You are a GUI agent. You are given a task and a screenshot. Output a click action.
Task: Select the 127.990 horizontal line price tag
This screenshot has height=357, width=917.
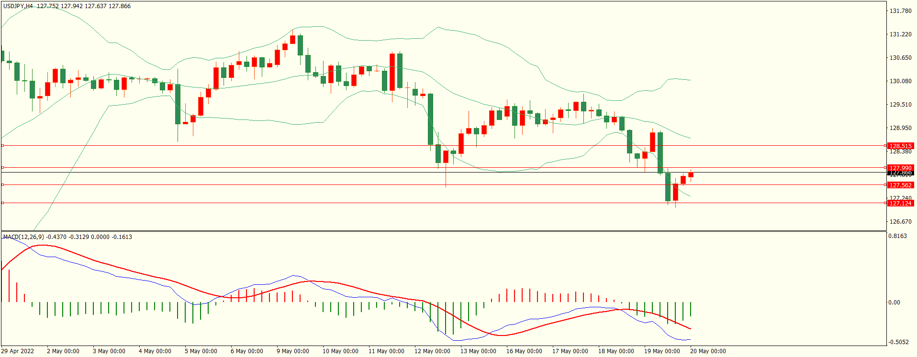tap(900, 168)
